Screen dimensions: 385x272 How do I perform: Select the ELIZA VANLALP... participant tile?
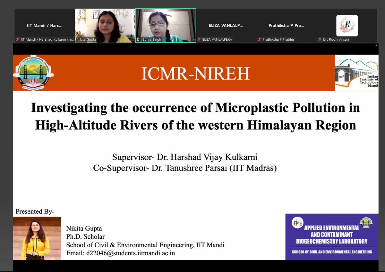tap(226, 26)
